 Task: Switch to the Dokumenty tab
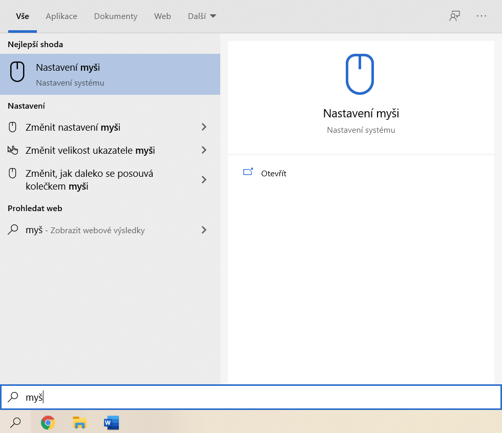pos(116,16)
